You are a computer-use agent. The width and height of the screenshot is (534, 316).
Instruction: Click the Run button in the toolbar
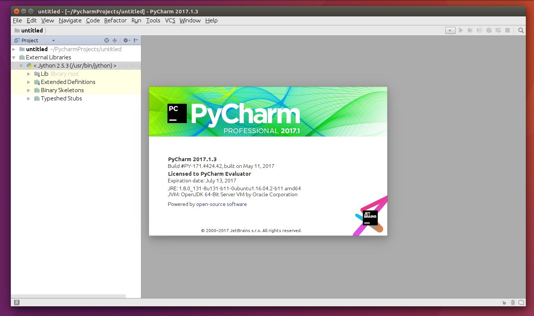(x=461, y=30)
